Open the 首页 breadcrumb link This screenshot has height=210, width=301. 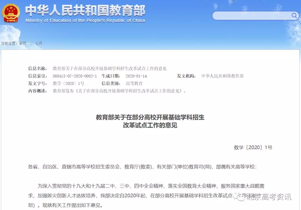coord(22,43)
